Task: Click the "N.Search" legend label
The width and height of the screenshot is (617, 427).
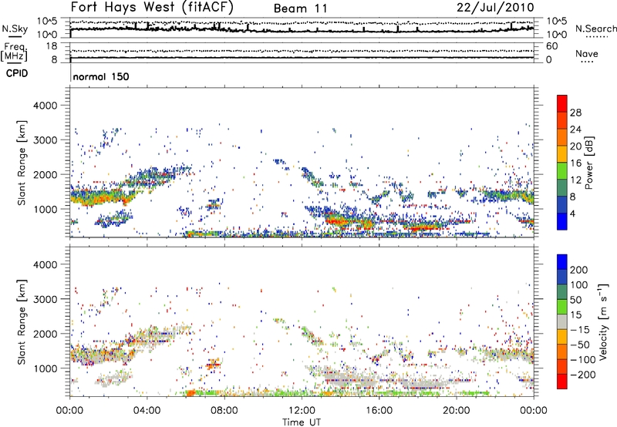Action: (595, 29)
